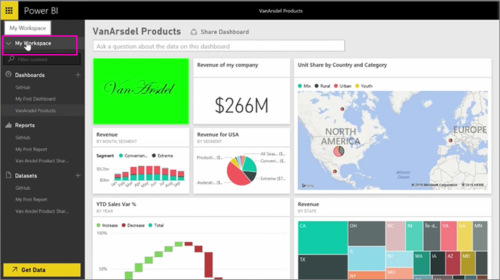Collapse the My Workspace chevron
Viewport: 500px width, 280px height.
coord(8,44)
